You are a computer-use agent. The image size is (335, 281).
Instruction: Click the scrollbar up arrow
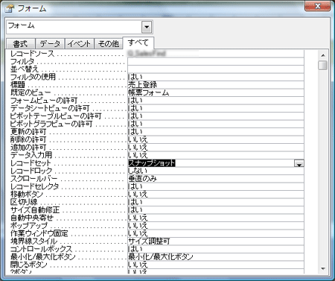pos(323,55)
